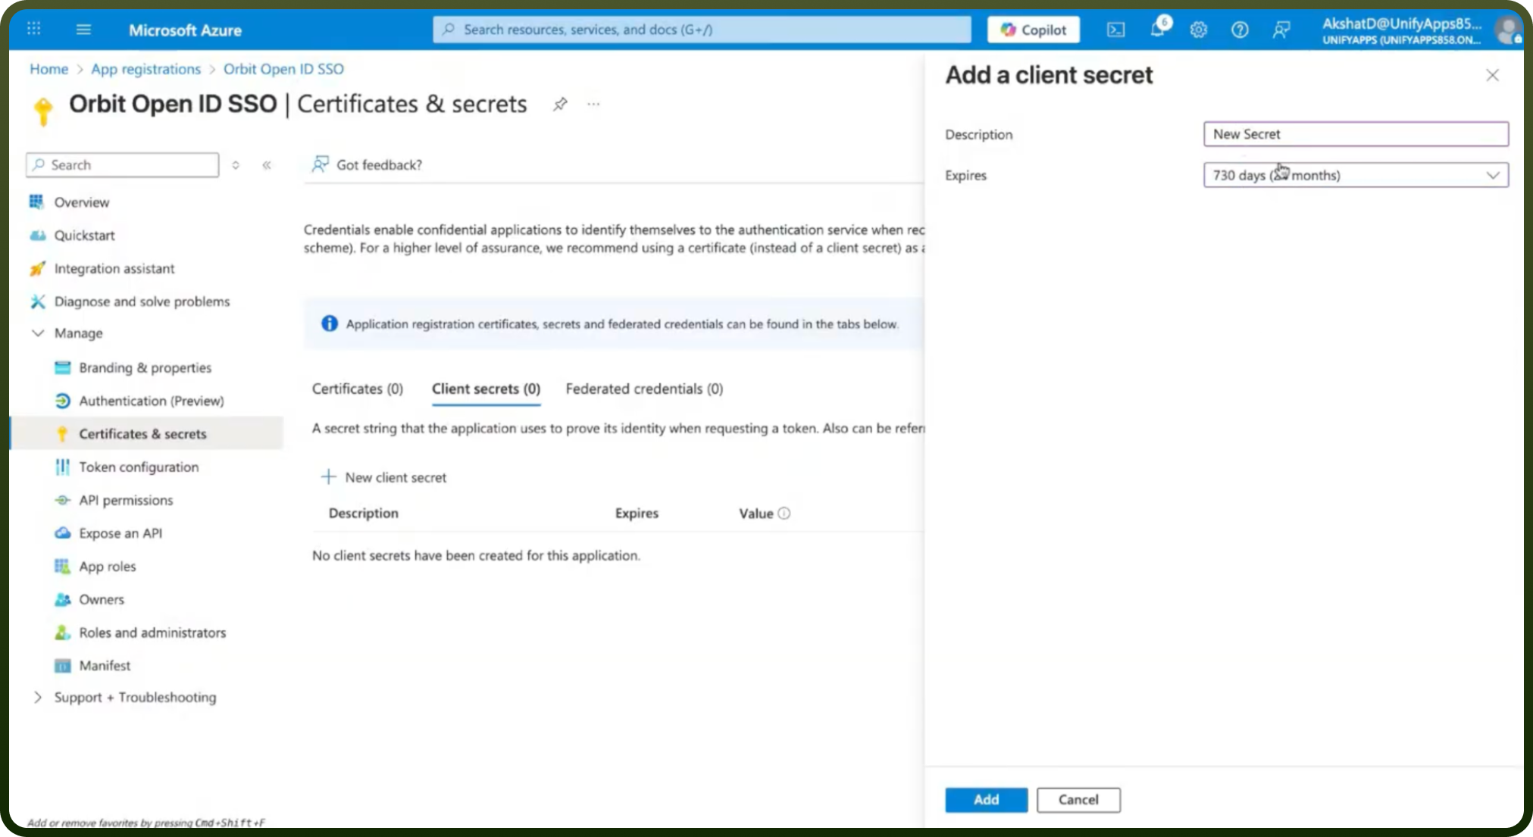
Task: Click the Value info icon
Action: click(x=784, y=514)
